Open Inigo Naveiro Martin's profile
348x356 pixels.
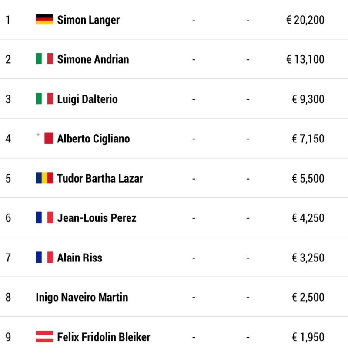[x=82, y=298]
